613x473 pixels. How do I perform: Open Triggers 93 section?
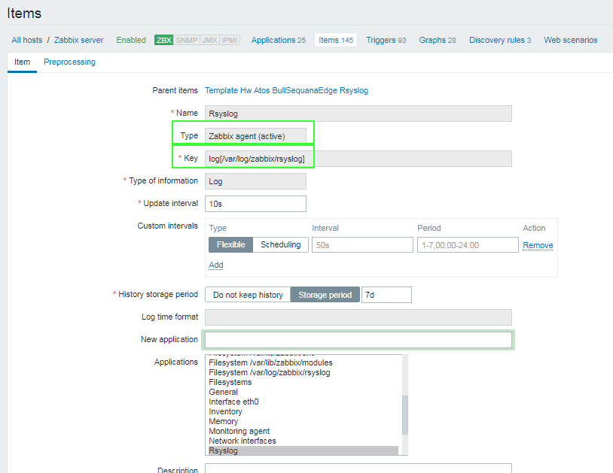click(386, 40)
